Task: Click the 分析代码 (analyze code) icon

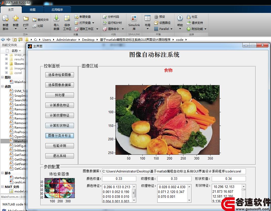Action: click(105, 17)
